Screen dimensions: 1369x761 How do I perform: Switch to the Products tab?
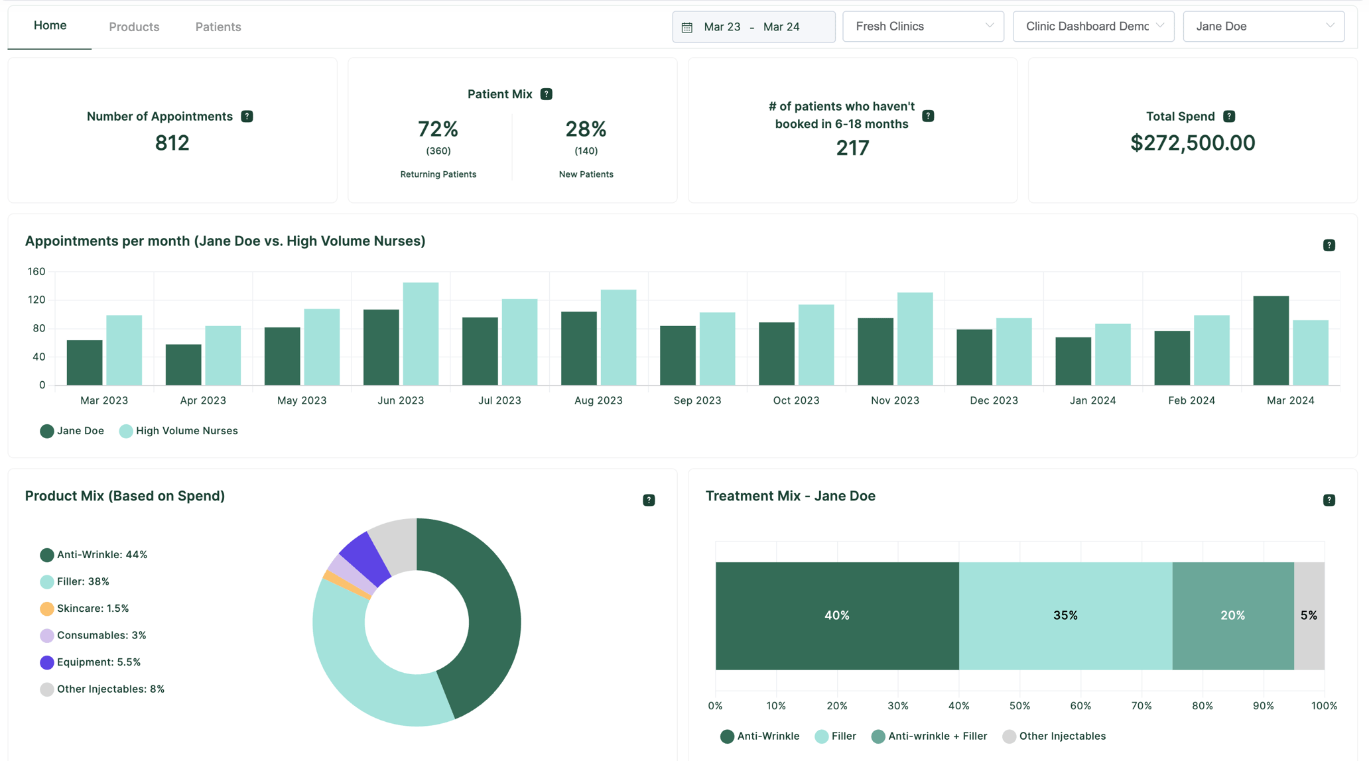tap(134, 27)
